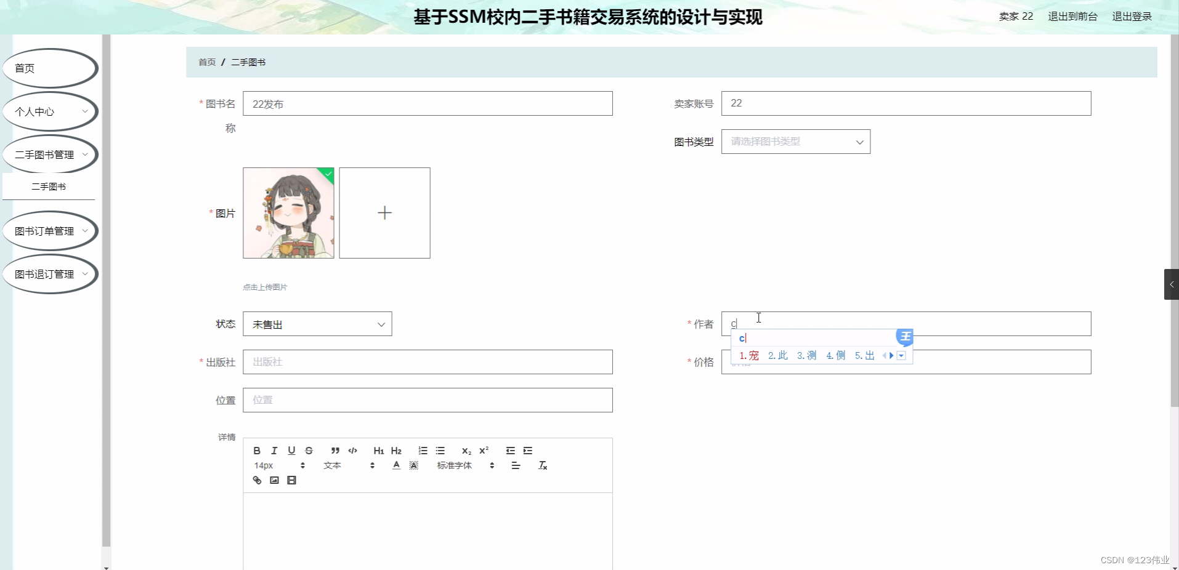Click 退出登录 to log out

point(1131,17)
